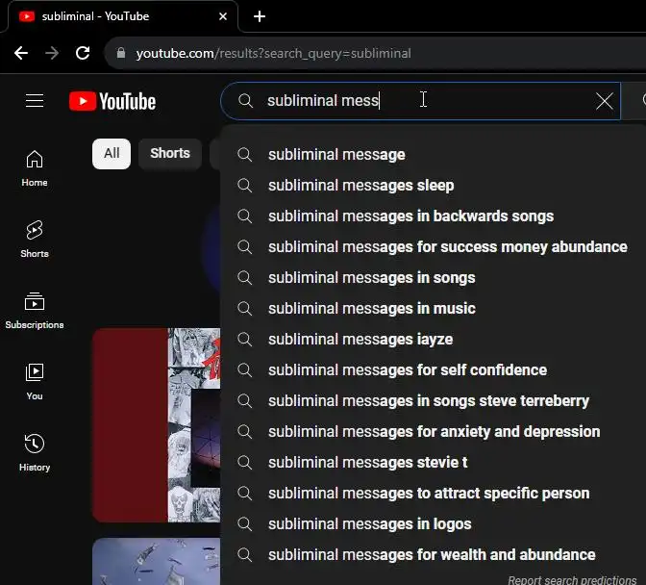Choose suggestion 'subliminal messages sleep'

click(433, 185)
